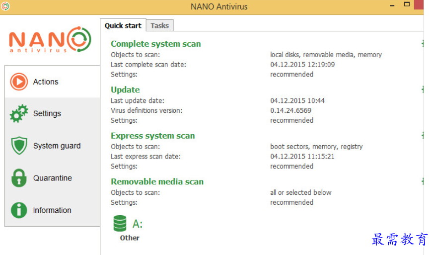This screenshot has width=432, height=255.
Task: Start the Removable media scan
Action: point(157,181)
